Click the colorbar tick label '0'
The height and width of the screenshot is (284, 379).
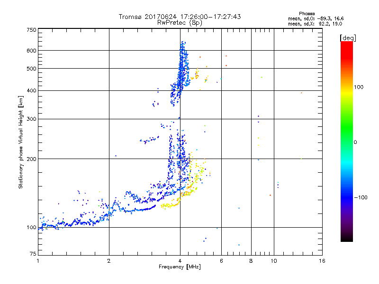click(355, 142)
